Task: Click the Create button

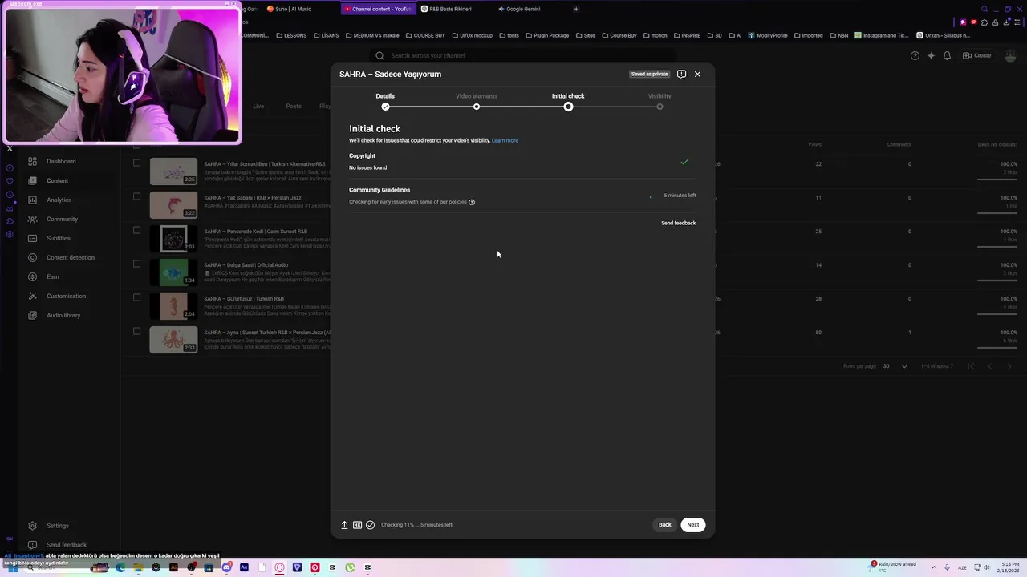Action: [x=977, y=55]
